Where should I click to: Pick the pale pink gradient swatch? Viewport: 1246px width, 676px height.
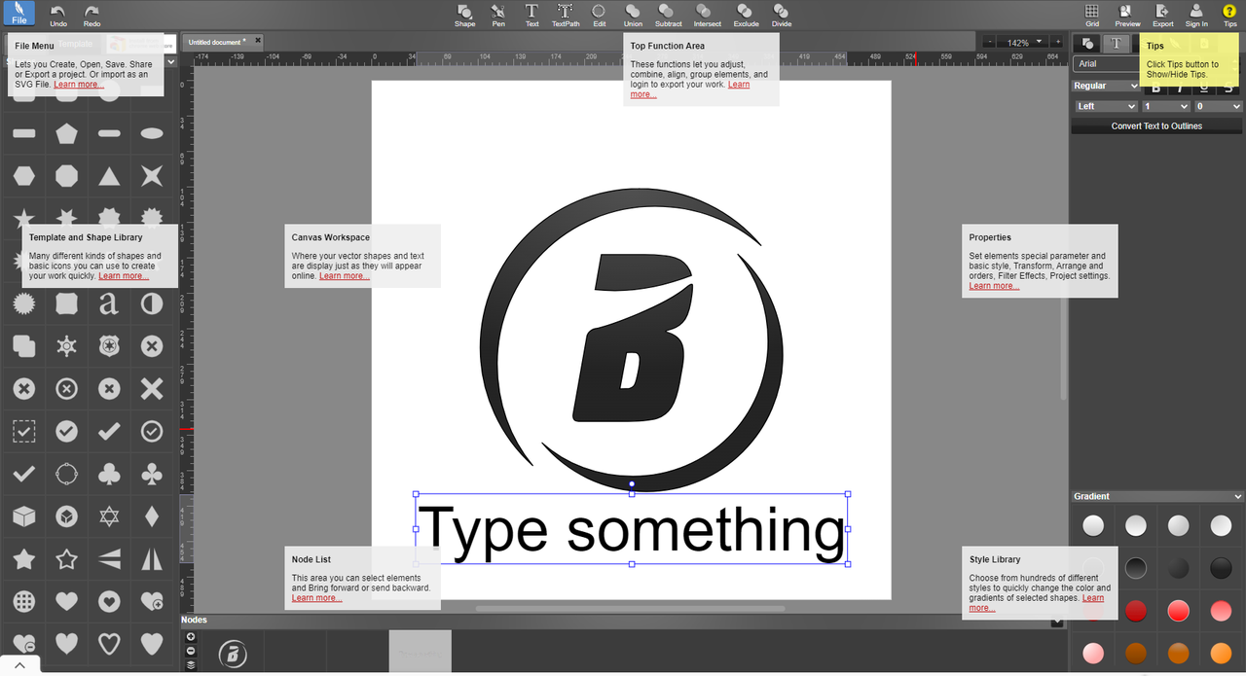click(1093, 653)
